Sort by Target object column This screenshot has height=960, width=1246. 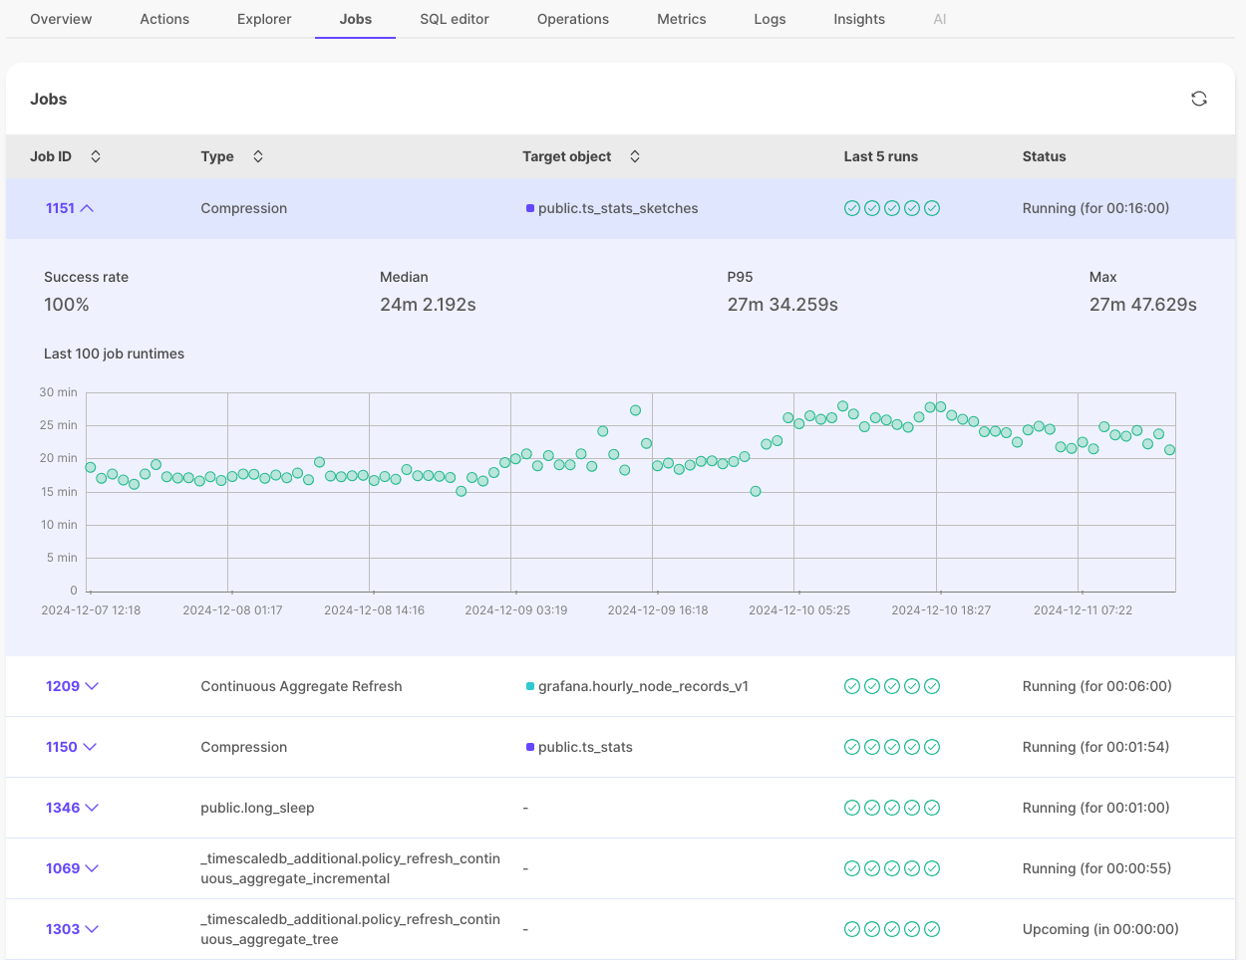click(635, 156)
